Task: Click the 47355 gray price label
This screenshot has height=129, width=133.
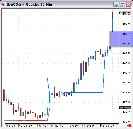Action: pos(125,107)
